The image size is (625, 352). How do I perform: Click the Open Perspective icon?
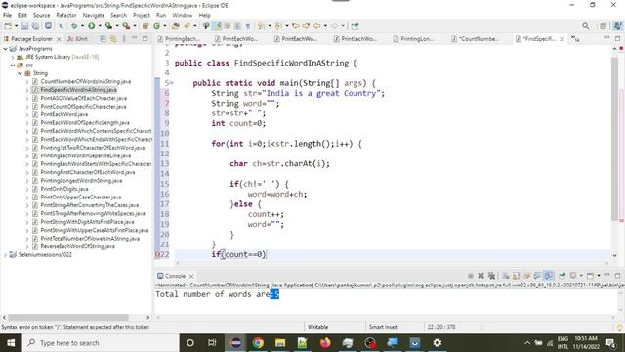click(604, 26)
